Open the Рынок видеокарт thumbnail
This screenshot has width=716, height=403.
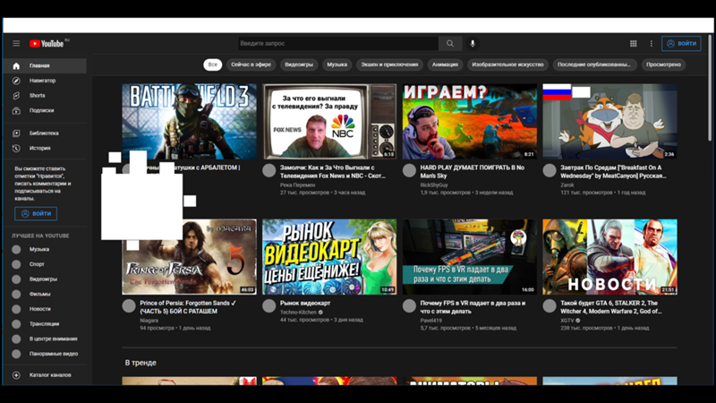pos(329,257)
